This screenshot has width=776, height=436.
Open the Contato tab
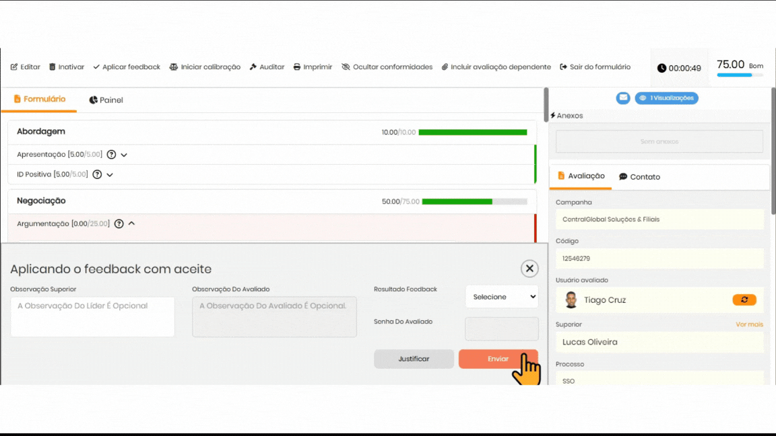639,177
